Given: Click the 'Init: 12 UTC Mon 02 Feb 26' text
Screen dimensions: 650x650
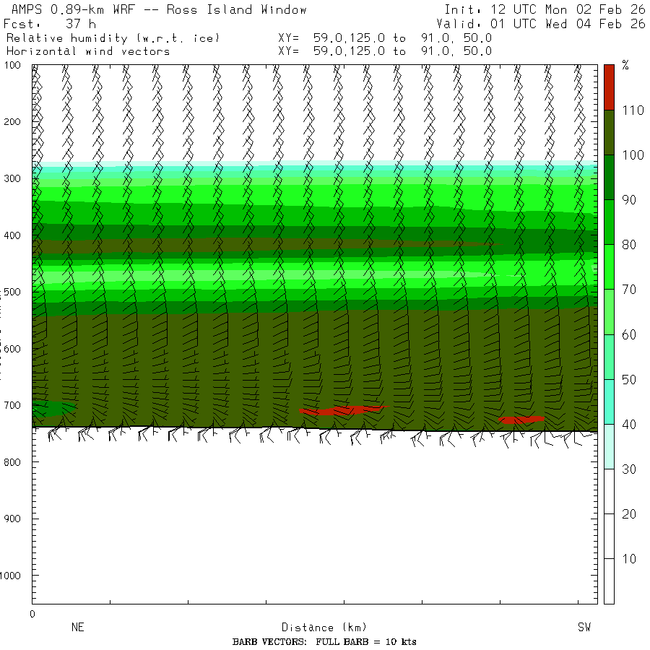Looking at the screenshot, I should (545, 9).
